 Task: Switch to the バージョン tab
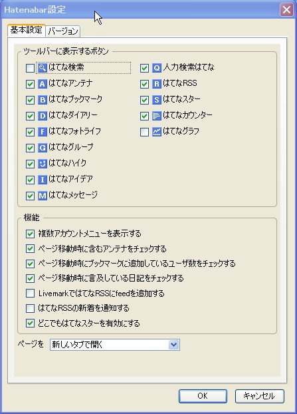pos(63,31)
